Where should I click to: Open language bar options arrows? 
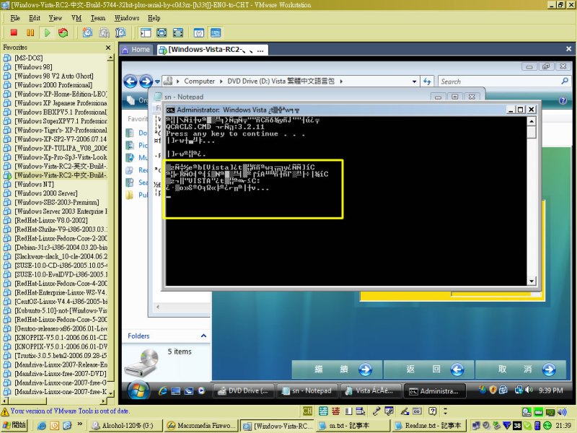[446, 411]
